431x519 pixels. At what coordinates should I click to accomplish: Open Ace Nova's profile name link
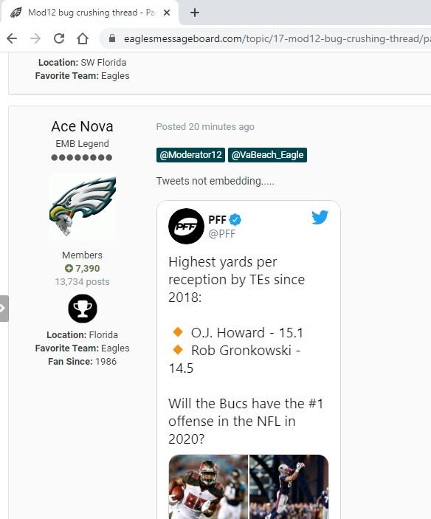(x=82, y=126)
